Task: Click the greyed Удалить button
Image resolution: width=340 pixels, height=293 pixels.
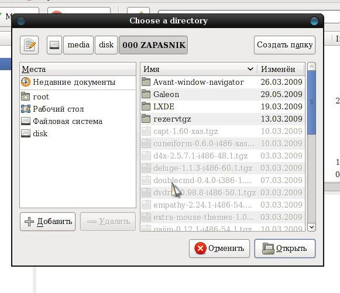Action: pos(108,222)
